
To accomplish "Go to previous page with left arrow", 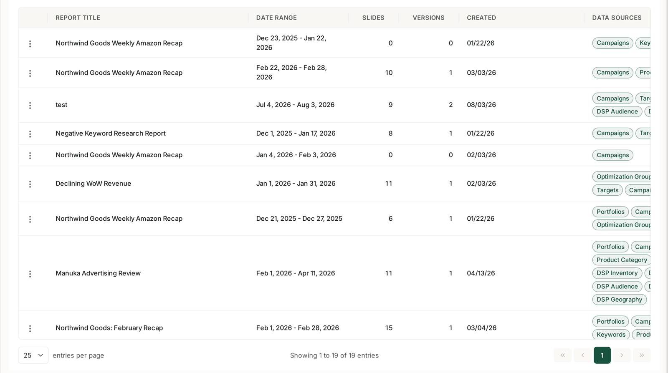I will pos(582,355).
